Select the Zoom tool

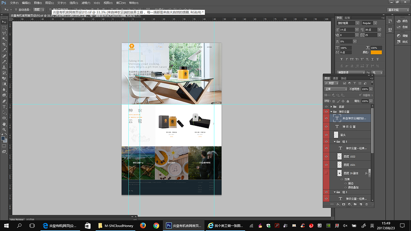tap(4, 130)
